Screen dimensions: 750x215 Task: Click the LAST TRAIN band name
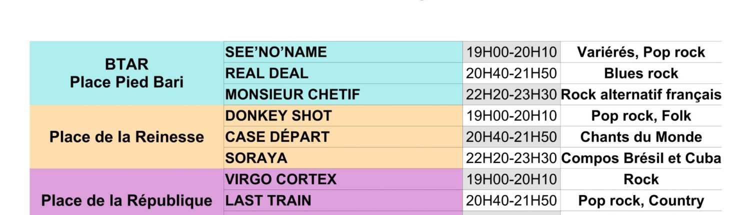268,201
